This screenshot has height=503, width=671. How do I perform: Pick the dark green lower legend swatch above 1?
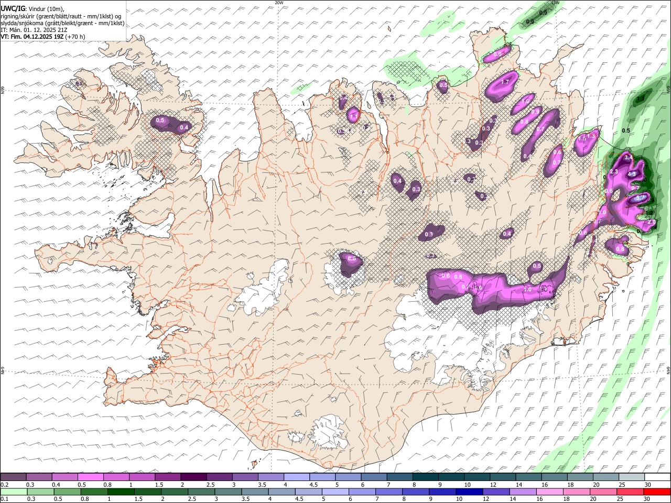121,491
